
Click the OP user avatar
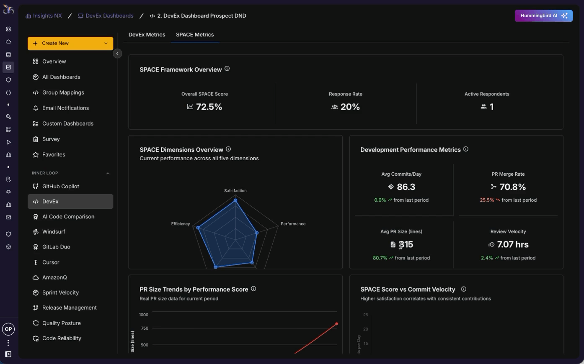[x=8, y=329]
